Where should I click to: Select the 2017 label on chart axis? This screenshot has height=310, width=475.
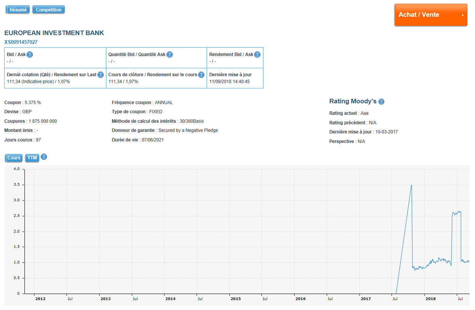point(366,299)
